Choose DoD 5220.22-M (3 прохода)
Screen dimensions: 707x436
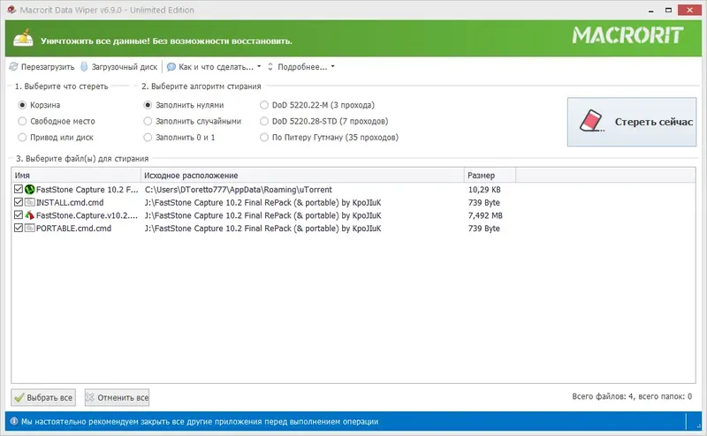pyautogui.click(x=264, y=105)
